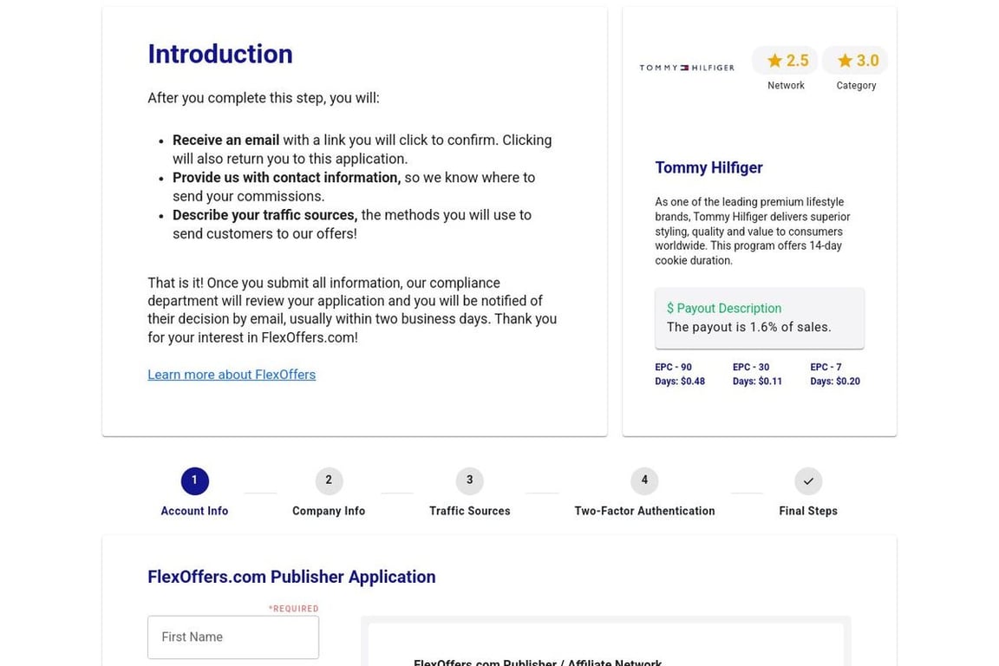Image resolution: width=999 pixels, height=666 pixels.
Task: Click the Payout Description label
Action: pos(724,309)
